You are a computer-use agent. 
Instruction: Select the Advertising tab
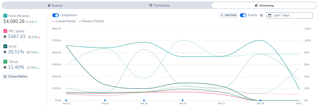click(264, 5)
